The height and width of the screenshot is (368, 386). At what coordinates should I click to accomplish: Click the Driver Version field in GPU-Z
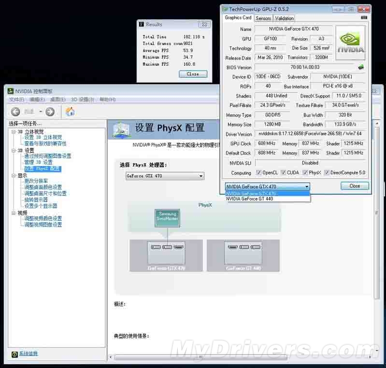pos(310,134)
